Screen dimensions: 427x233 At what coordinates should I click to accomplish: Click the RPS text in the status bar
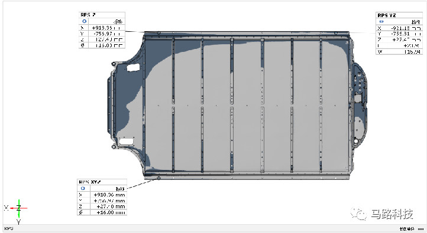click(x=9, y=228)
